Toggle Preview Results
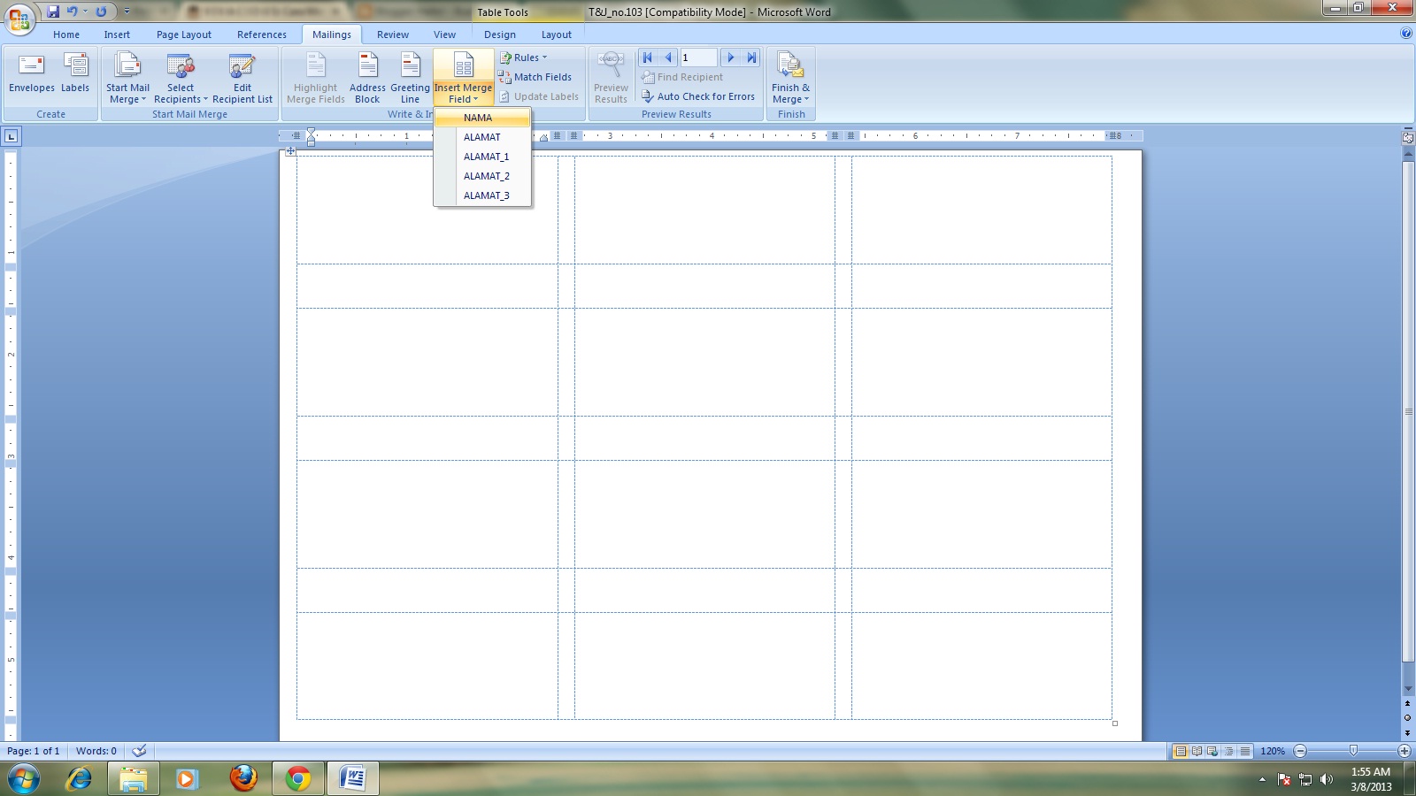 pyautogui.click(x=611, y=78)
